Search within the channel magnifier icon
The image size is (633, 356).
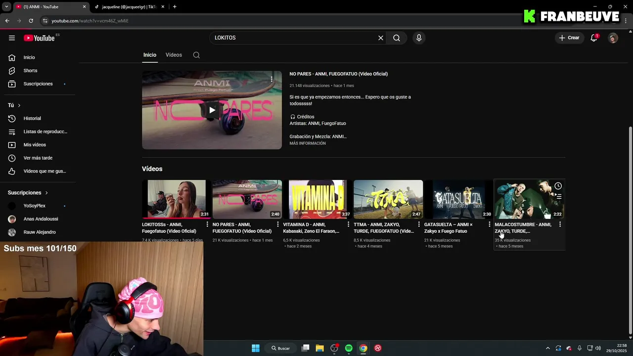(196, 55)
